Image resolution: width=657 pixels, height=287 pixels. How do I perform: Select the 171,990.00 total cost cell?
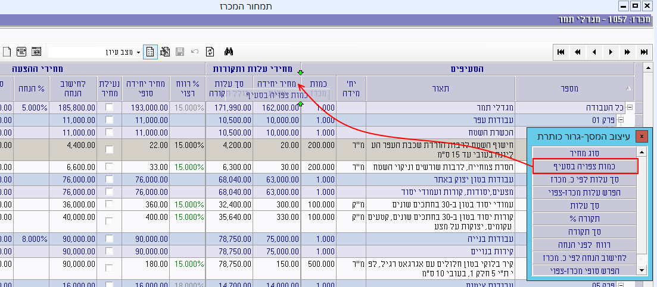[x=229, y=108]
